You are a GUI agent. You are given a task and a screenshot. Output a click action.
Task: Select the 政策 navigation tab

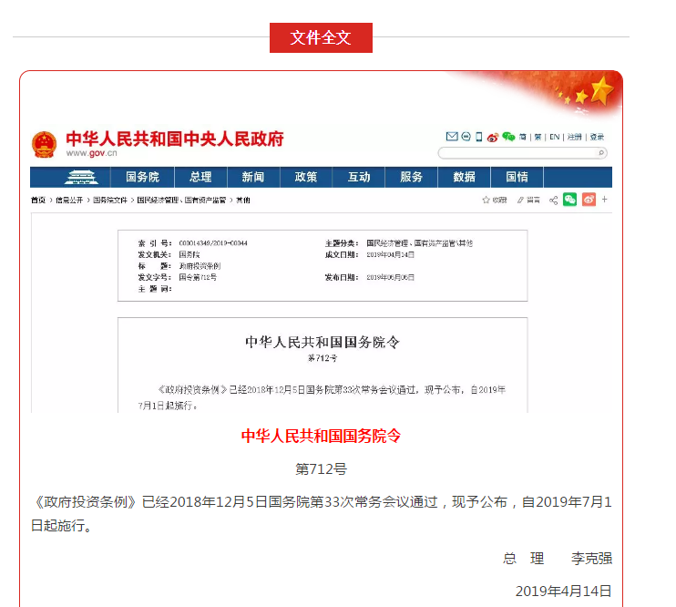point(306,177)
